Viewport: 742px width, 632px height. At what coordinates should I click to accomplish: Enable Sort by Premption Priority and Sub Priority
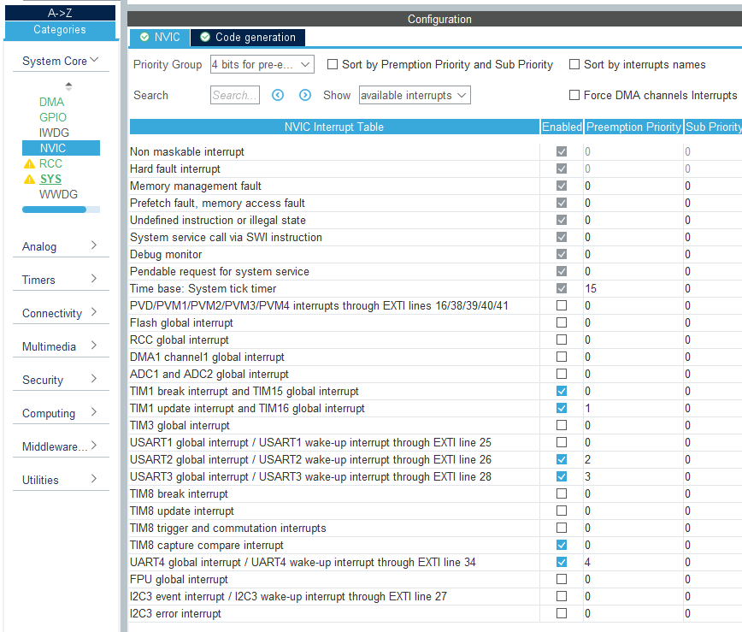(333, 64)
